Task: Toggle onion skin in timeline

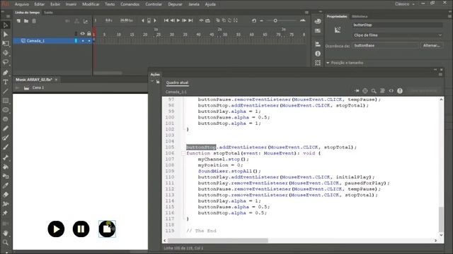Action: (x=218, y=20)
